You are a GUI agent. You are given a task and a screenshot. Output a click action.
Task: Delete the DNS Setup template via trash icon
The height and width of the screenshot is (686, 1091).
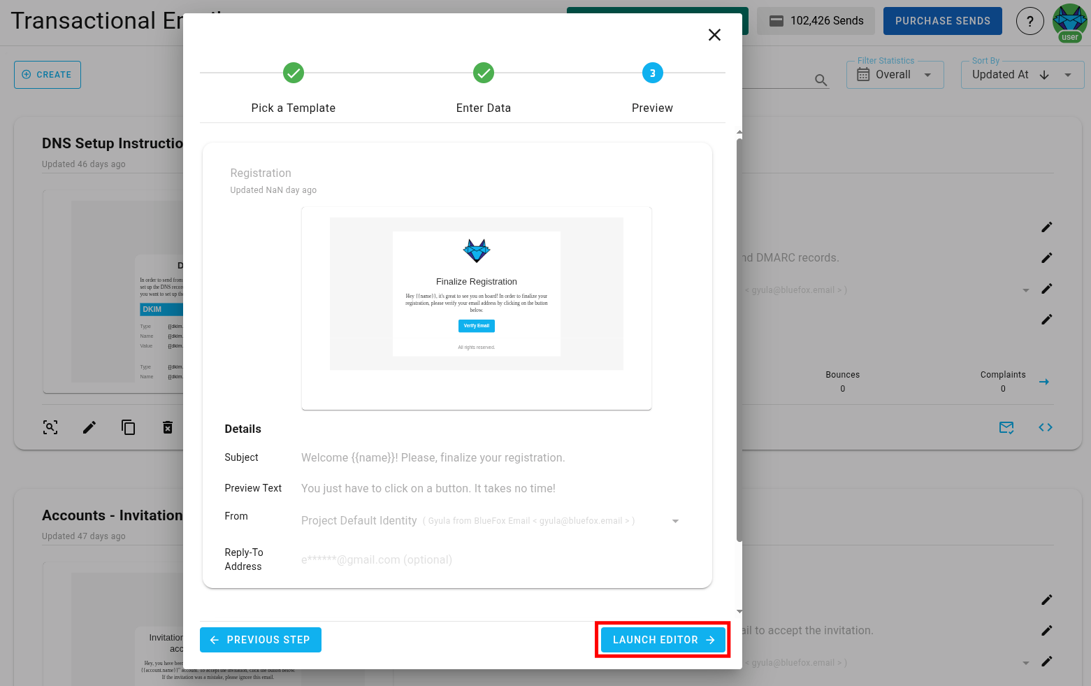(x=168, y=427)
